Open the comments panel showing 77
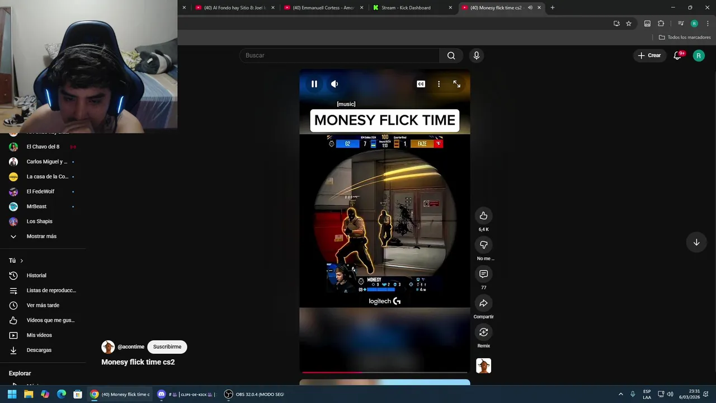Image resolution: width=716 pixels, height=403 pixels. [483, 274]
